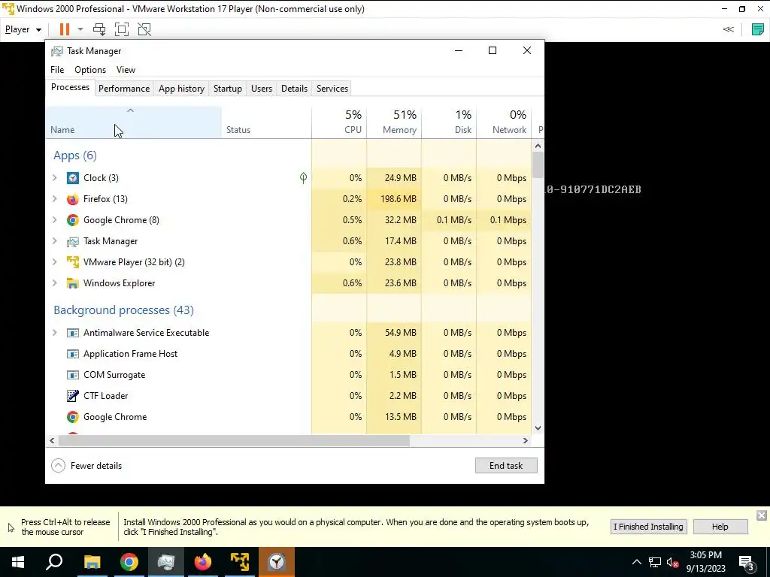Viewport: 770px width, 577px height.
Task: Expand the Windows Explorer process row
Action: pos(54,283)
